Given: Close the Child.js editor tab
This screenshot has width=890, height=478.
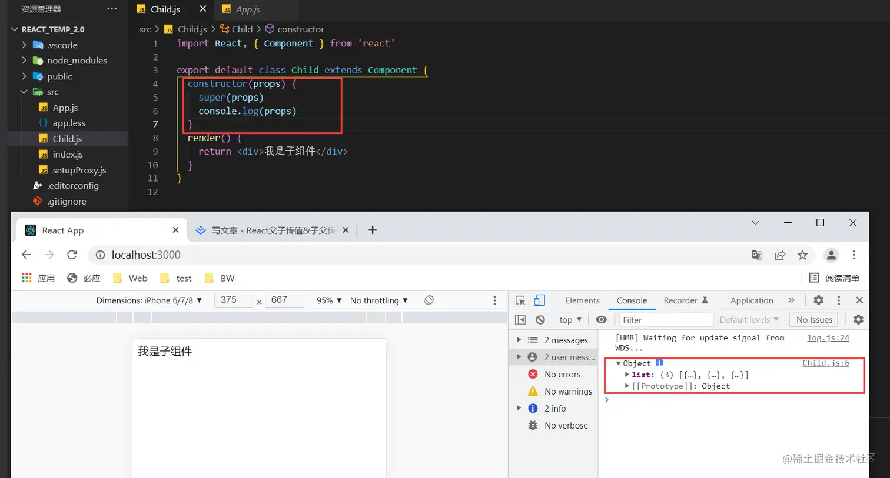Looking at the screenshot, I should pos(202,9).
